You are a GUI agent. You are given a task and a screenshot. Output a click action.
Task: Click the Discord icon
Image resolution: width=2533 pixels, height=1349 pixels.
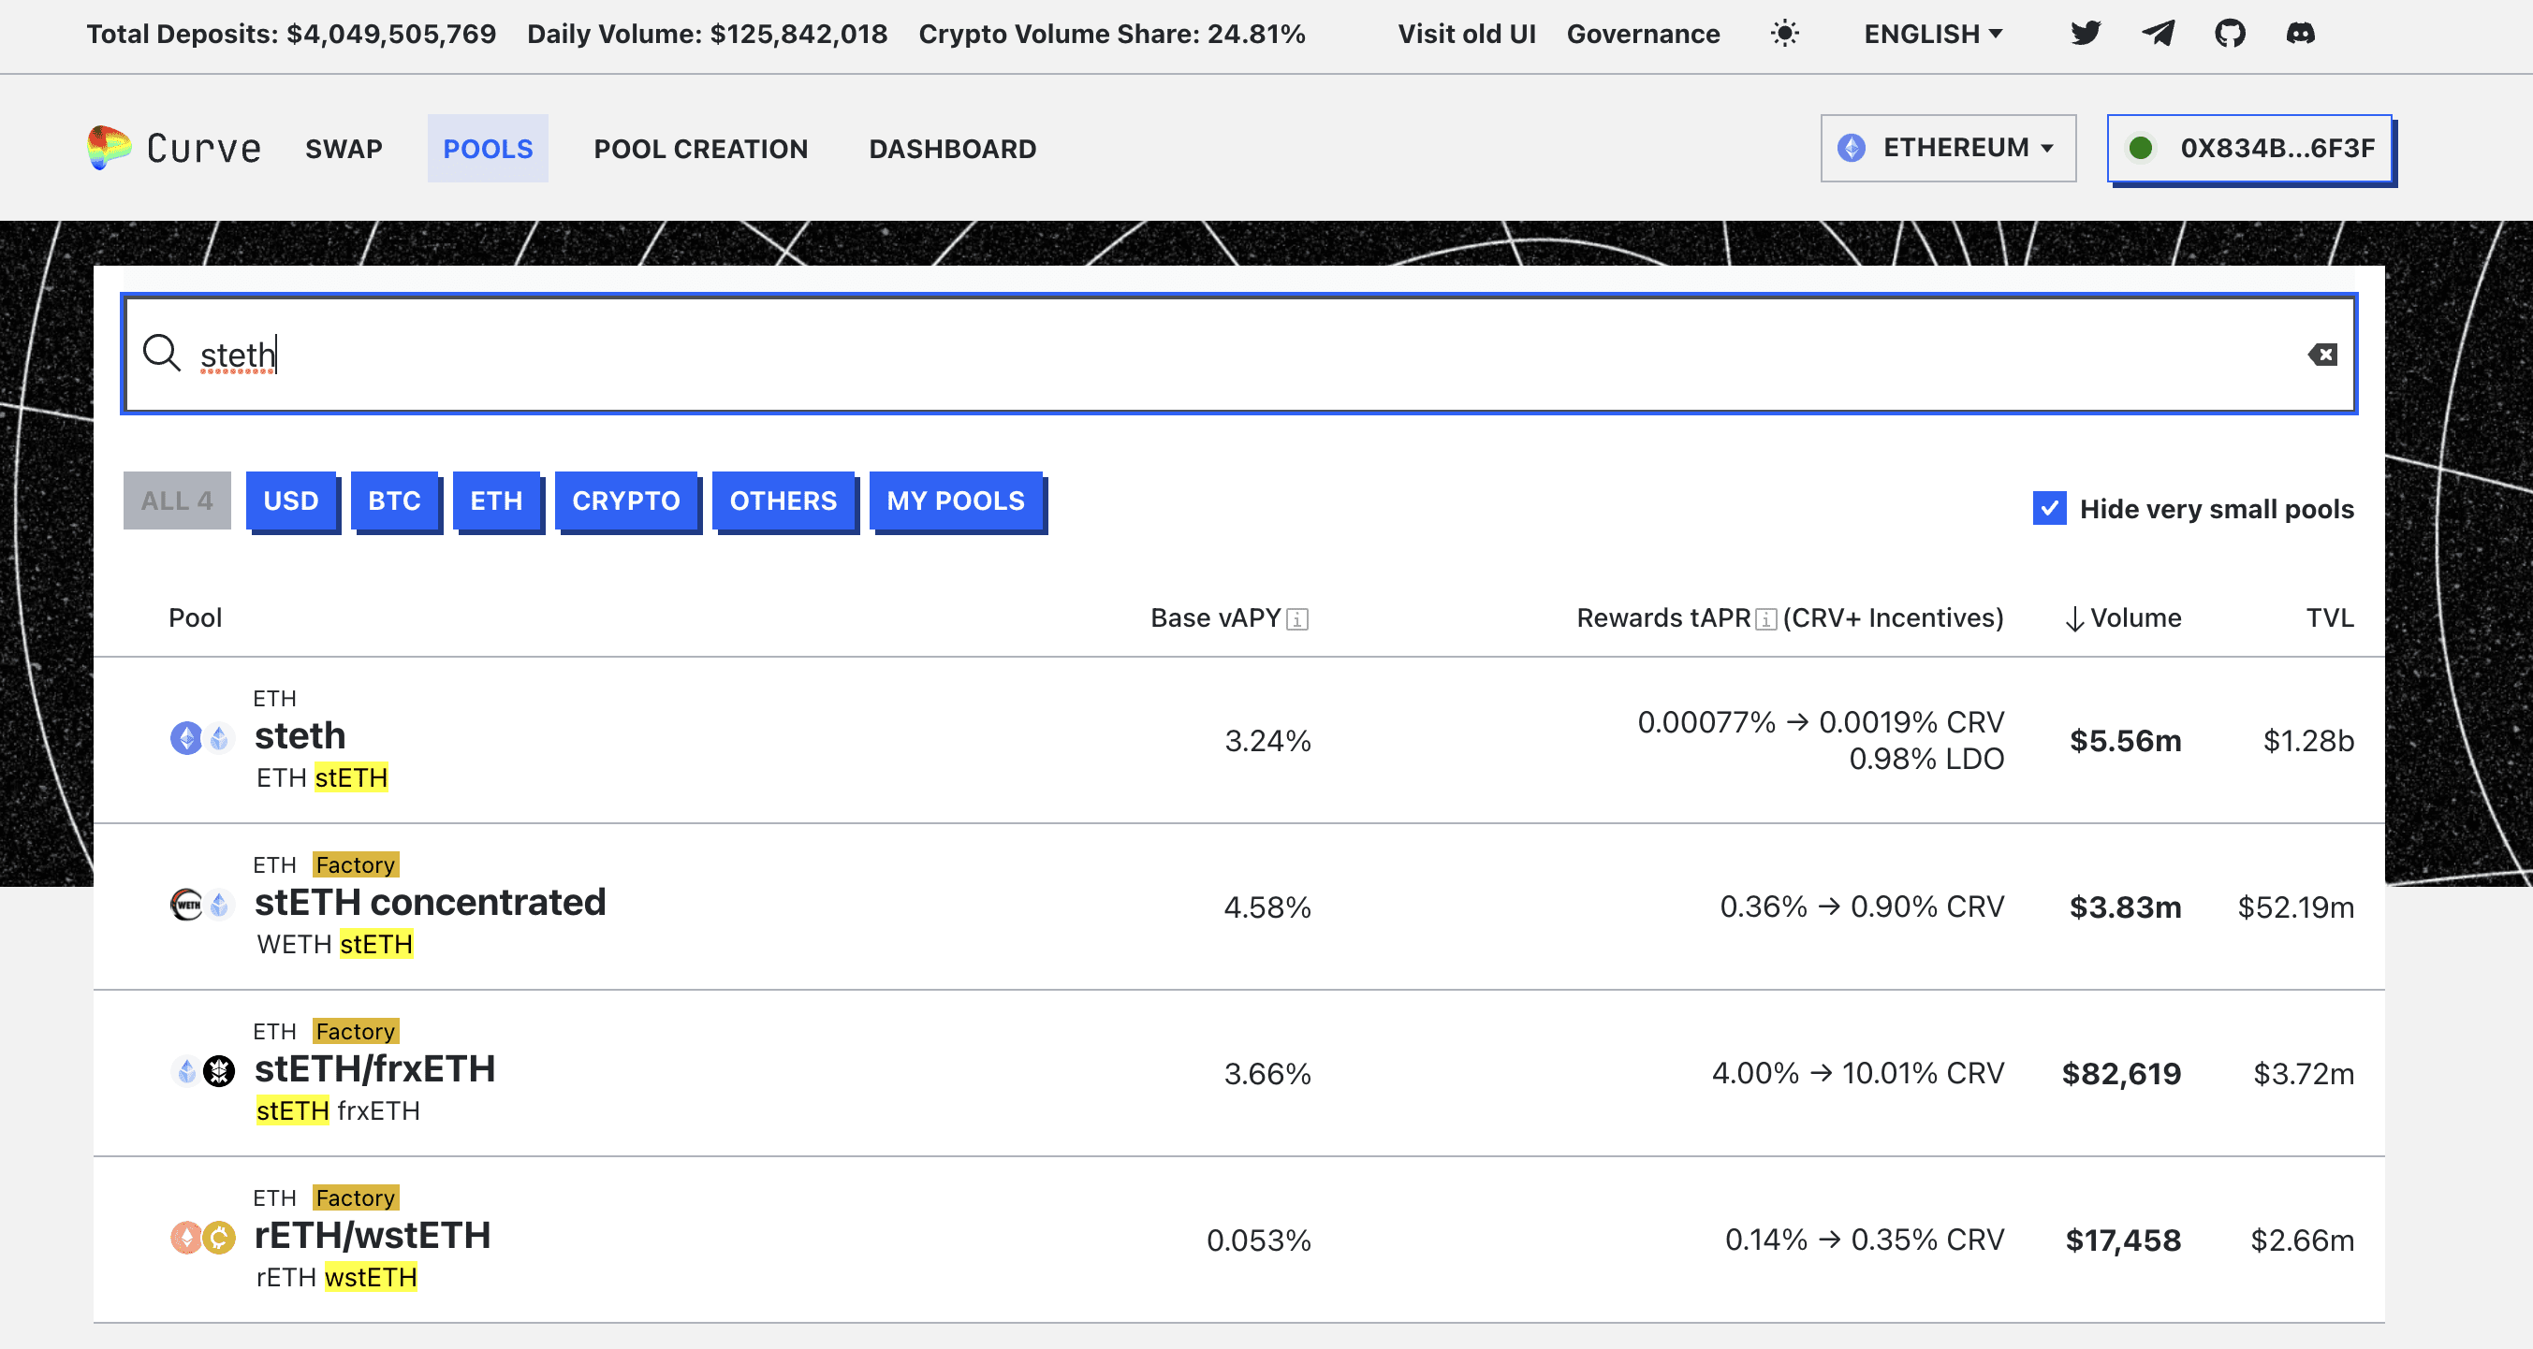[2300, 34]
